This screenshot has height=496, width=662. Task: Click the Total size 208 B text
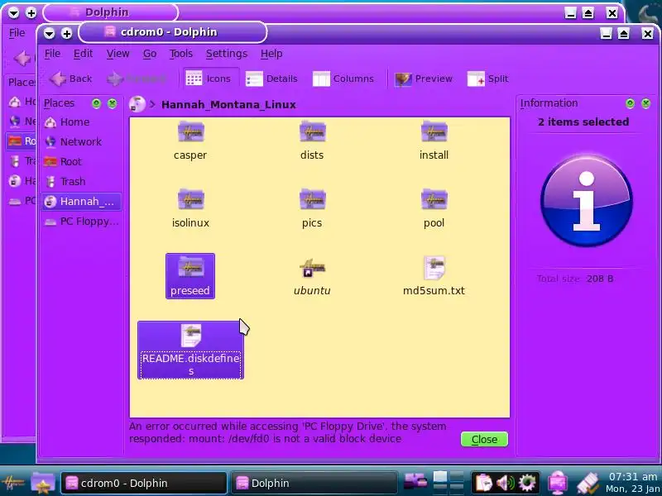pos(575,279)
